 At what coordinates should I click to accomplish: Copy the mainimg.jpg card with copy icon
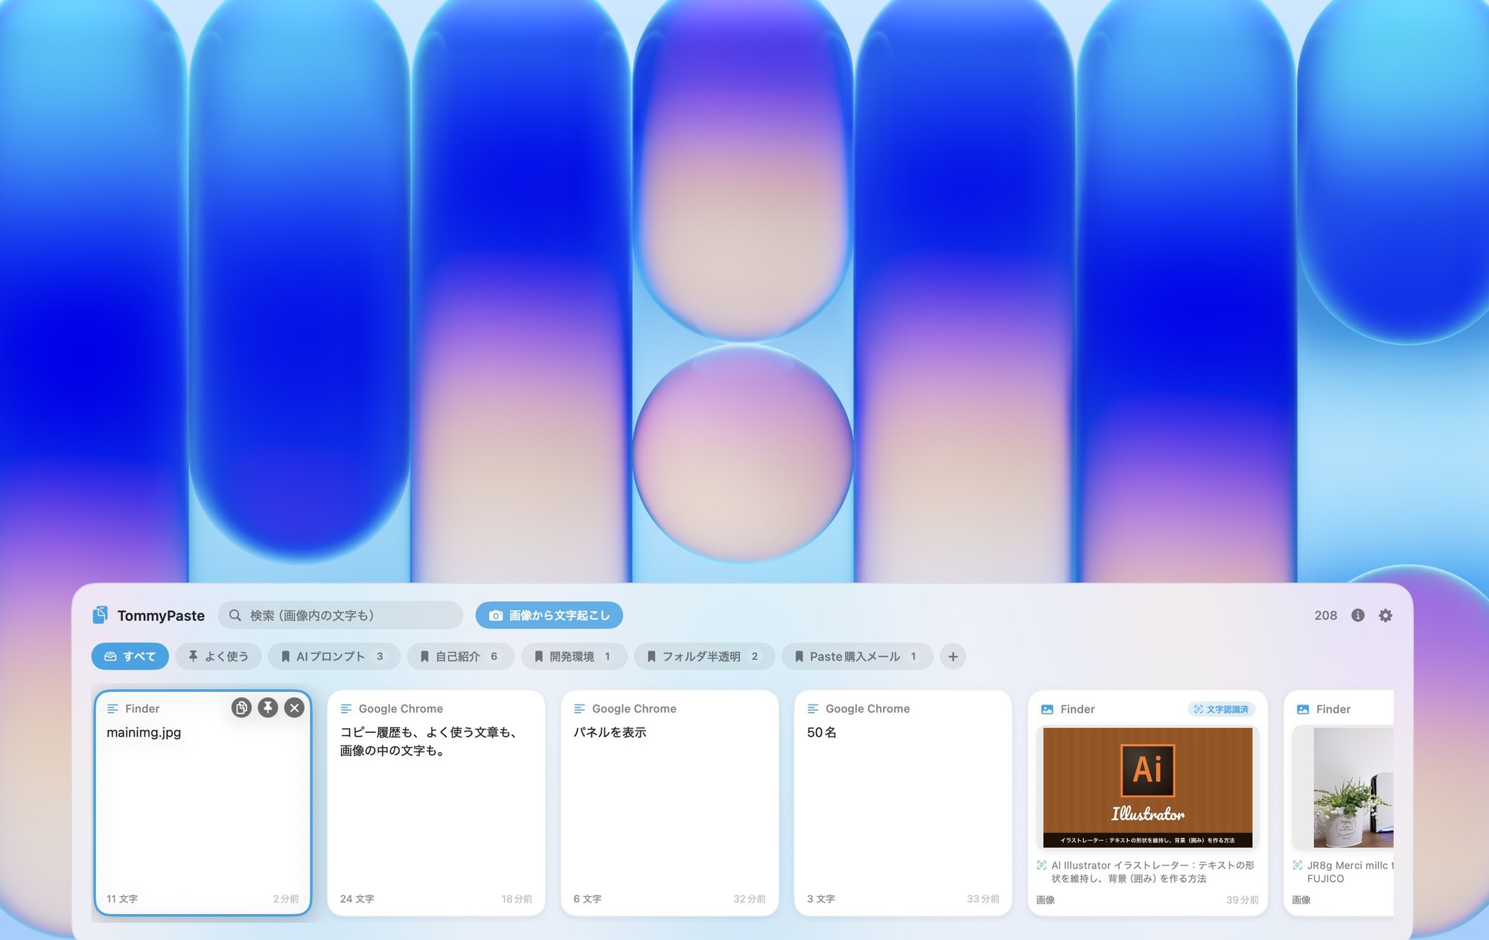241,708
